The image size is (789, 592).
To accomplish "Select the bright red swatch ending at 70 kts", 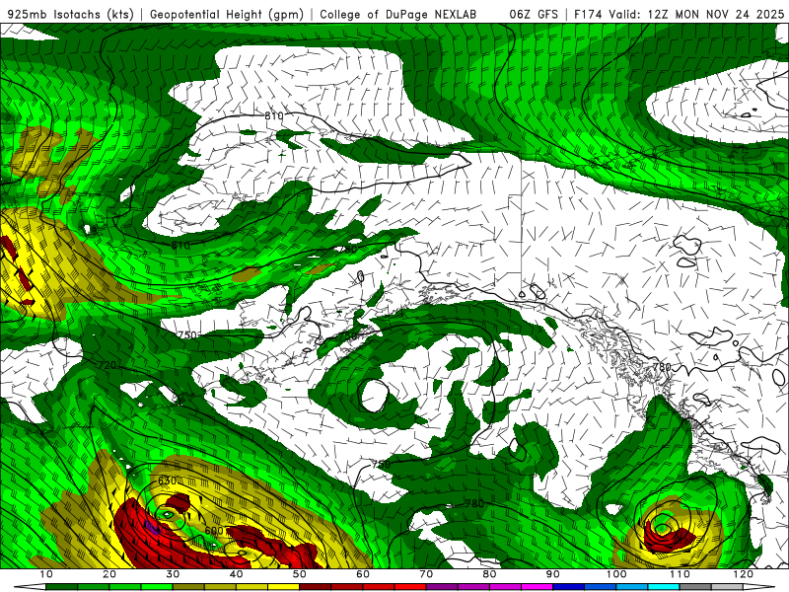I will [409, 586].
